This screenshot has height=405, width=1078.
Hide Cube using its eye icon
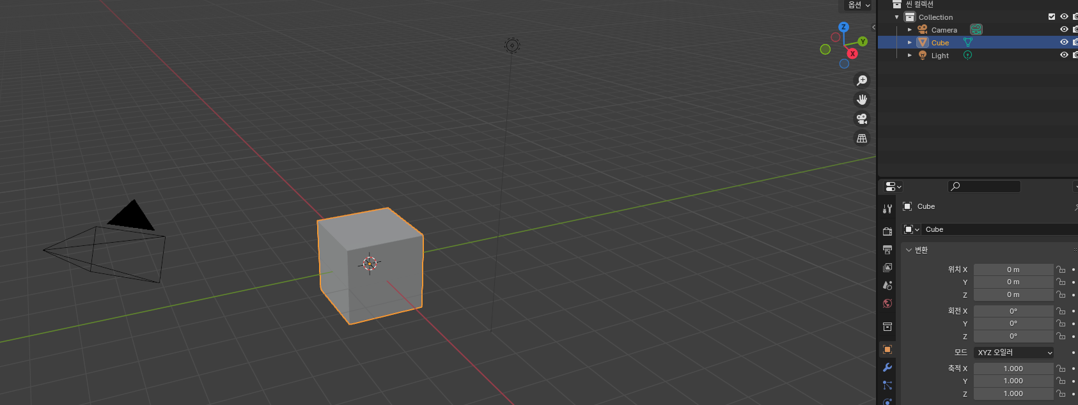click(1064, 42)
